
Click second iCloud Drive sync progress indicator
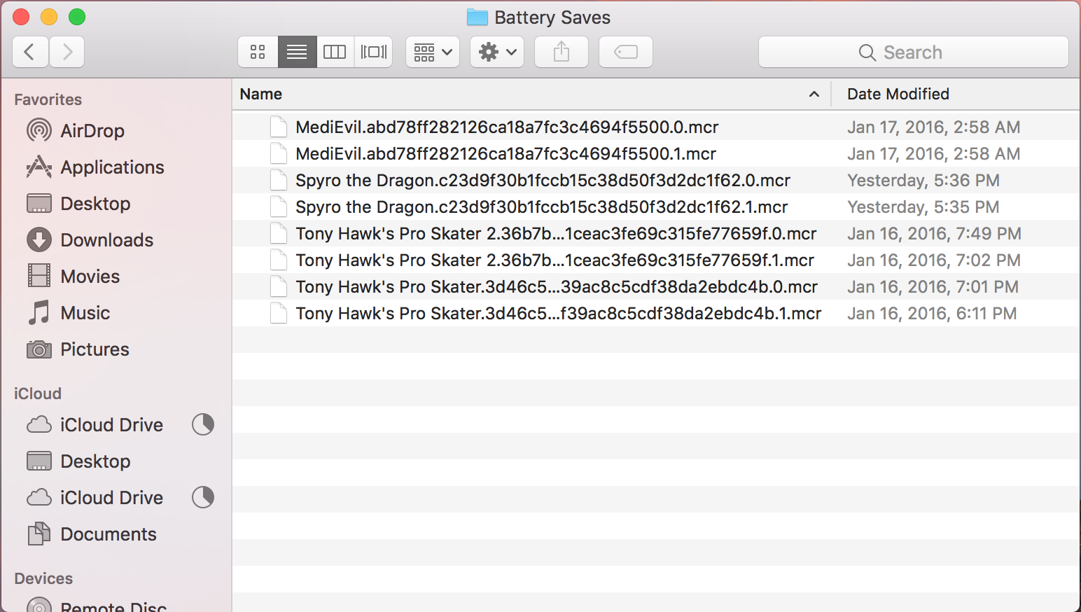[203, 497]
